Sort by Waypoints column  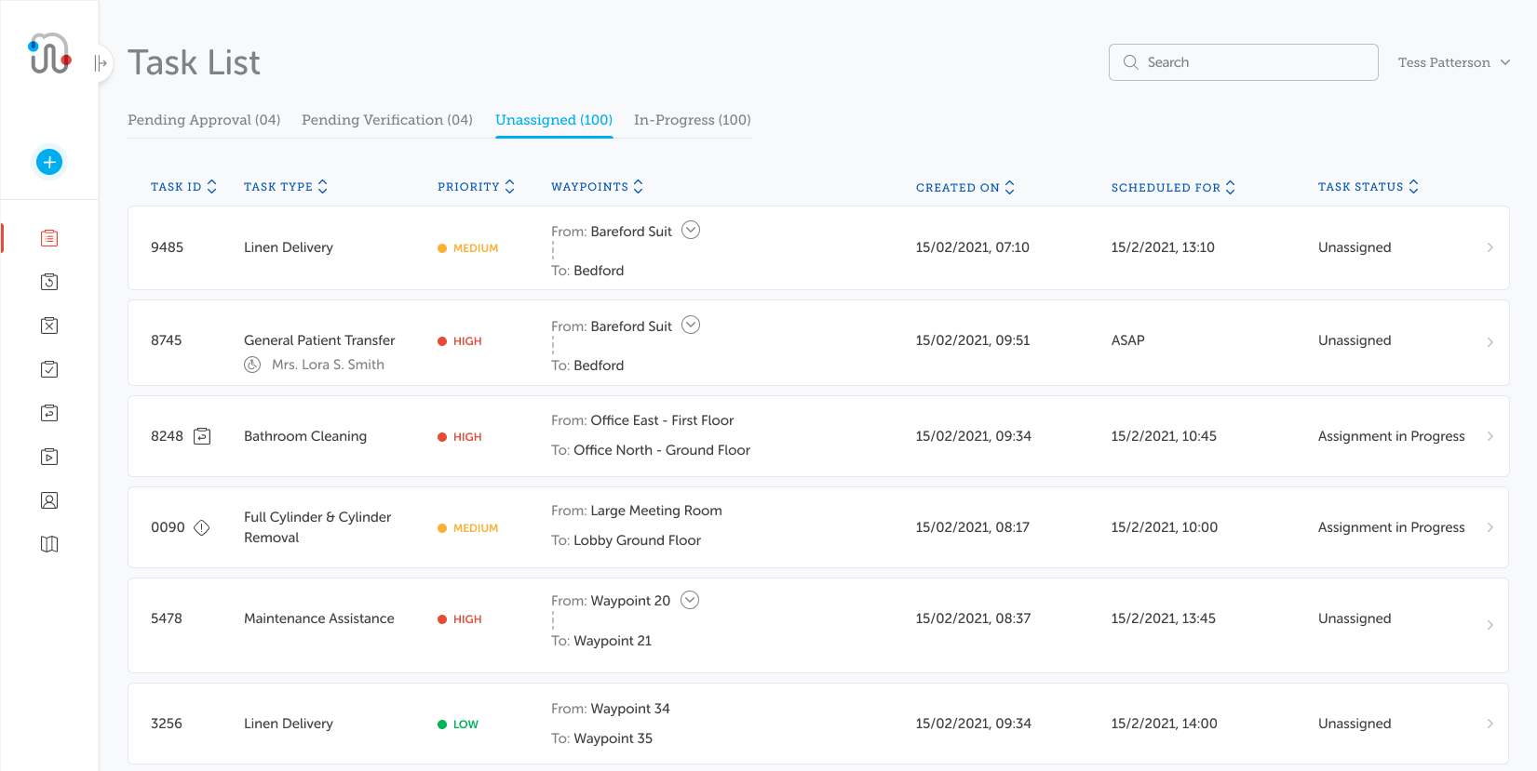tap(597, 187)
